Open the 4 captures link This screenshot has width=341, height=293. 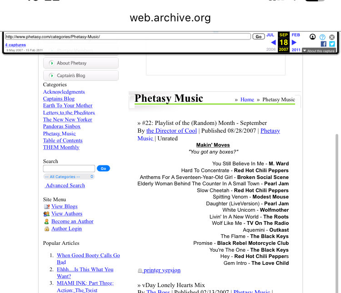tap(15, 45)
